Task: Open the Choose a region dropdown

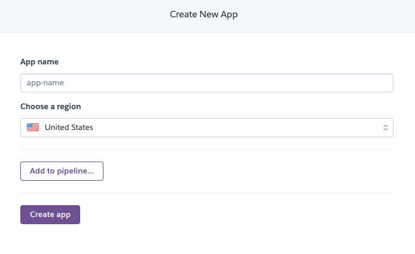Action: click(x=207, y=128)
